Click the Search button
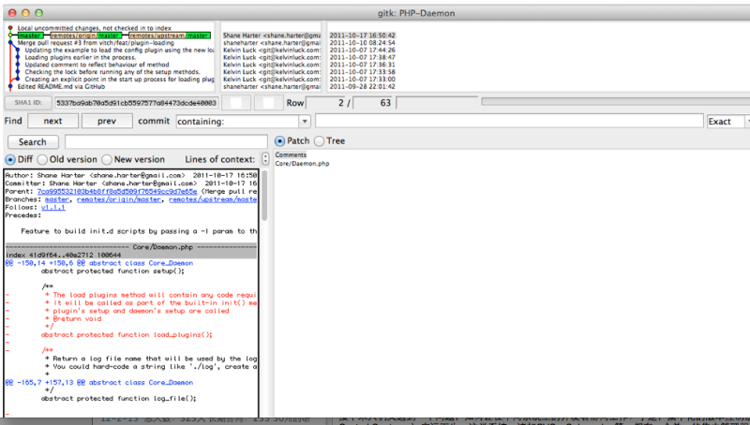The image size is (750, 425). coord(32,142)
